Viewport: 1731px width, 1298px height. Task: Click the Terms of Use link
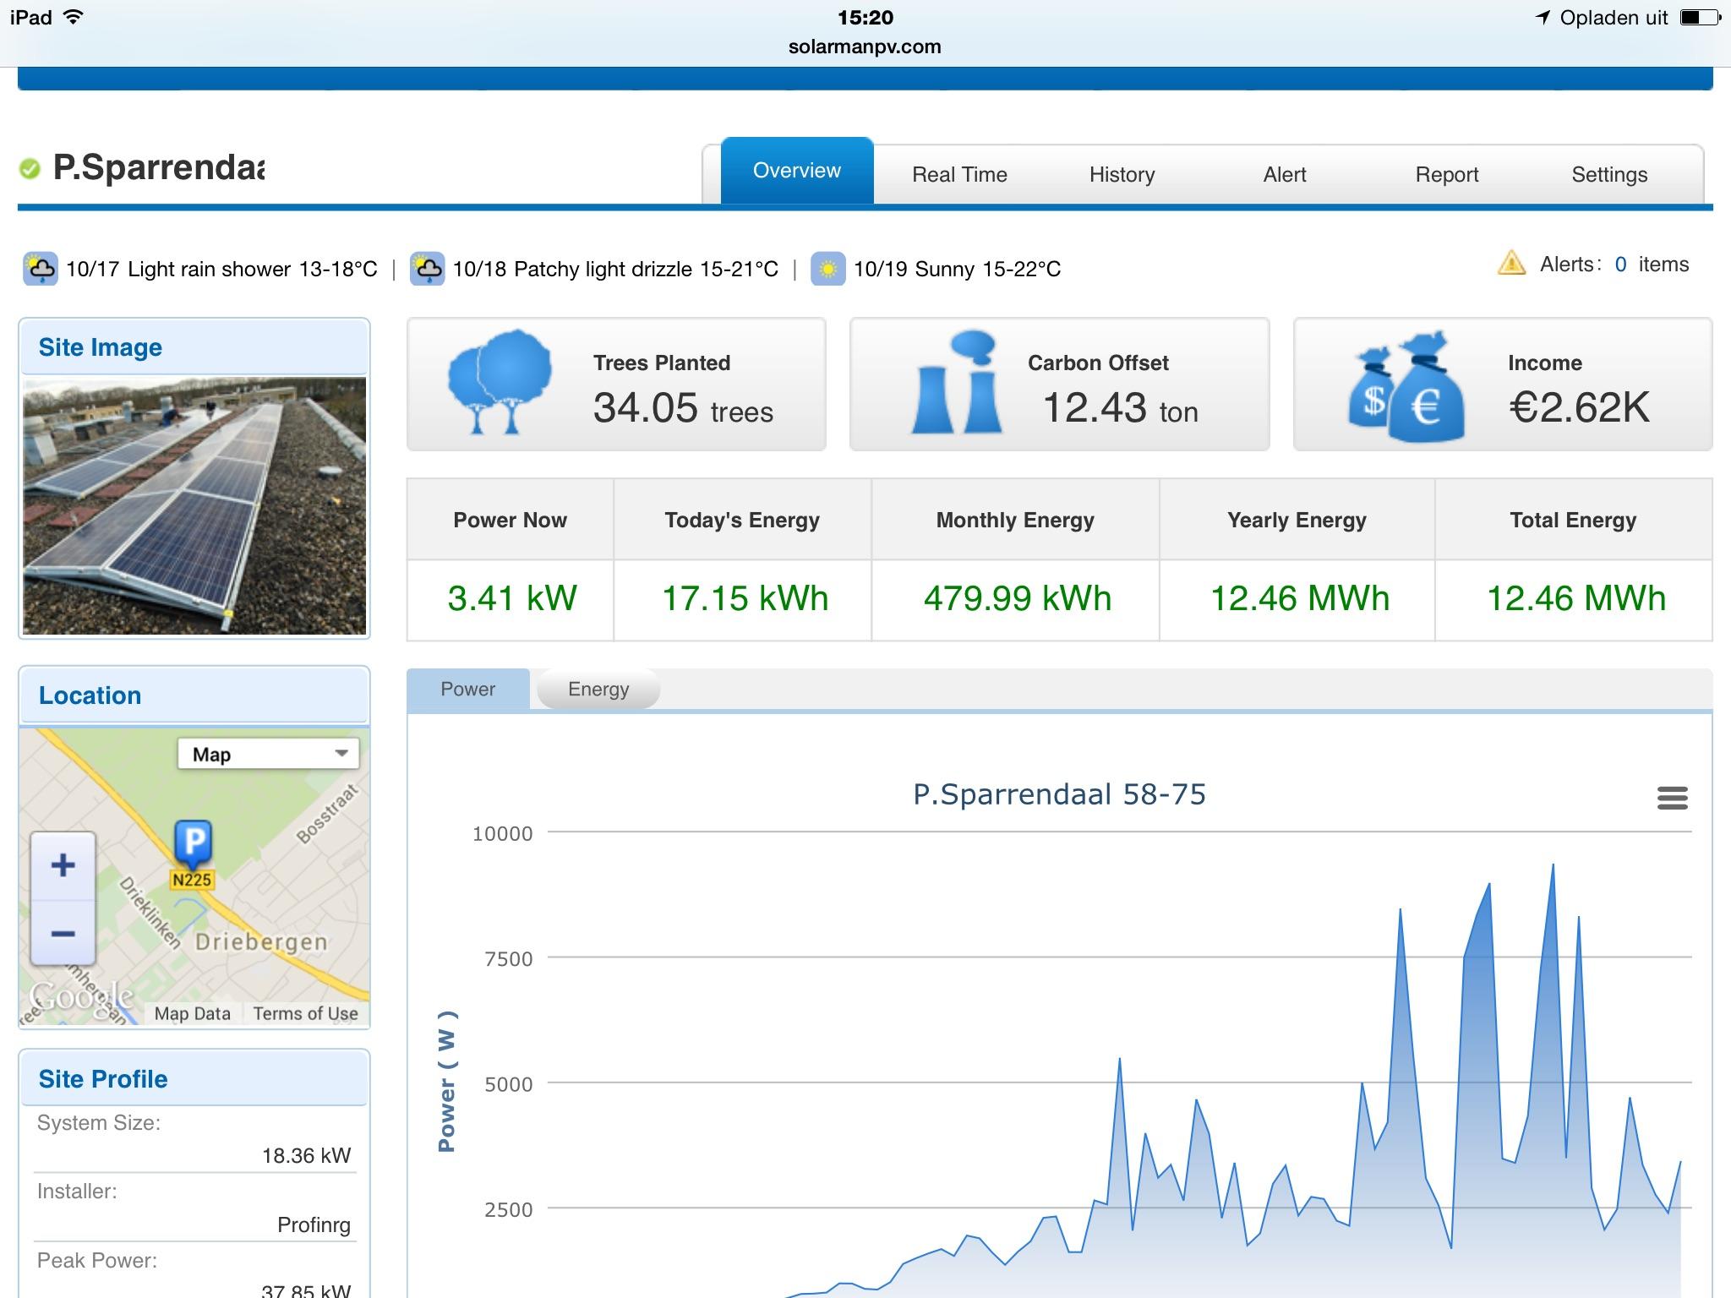pos(305,1013)
